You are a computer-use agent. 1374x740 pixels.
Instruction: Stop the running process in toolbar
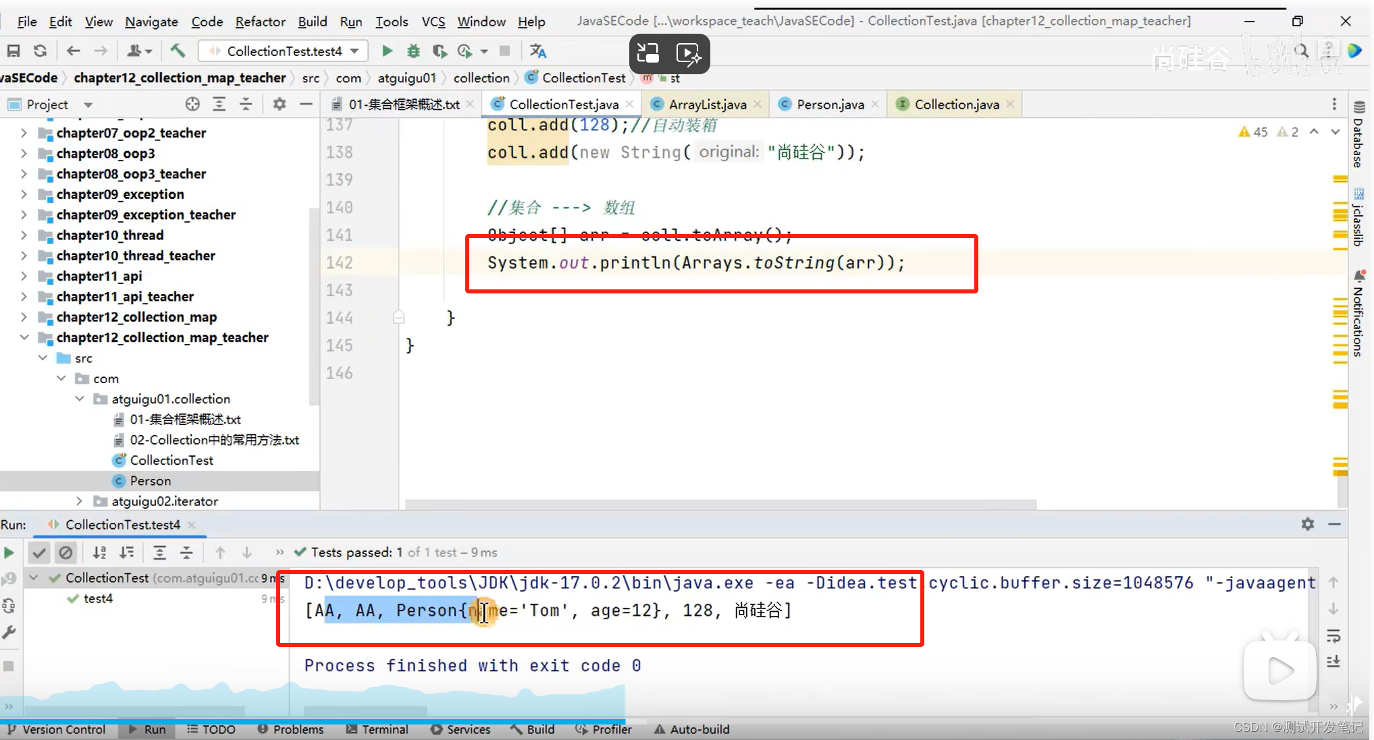click(504, 51)
